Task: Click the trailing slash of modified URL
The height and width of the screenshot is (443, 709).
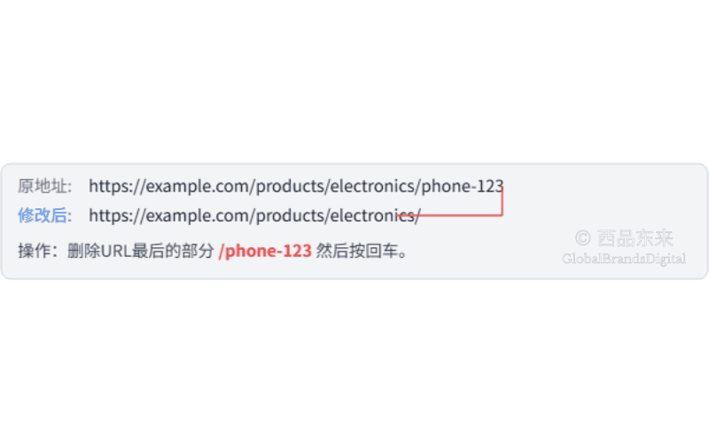Action: click(x=417, y=215)
